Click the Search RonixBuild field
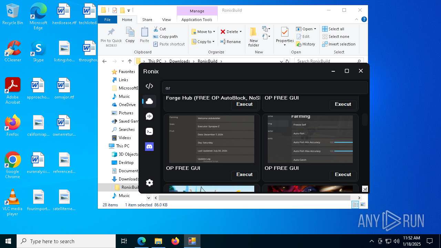 (329, 61)
